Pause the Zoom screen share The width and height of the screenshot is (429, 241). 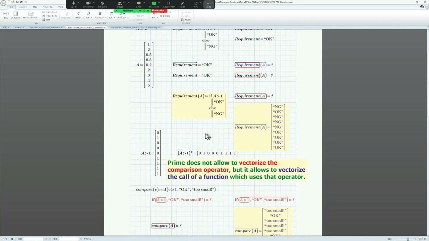click(x=169, y=4)
